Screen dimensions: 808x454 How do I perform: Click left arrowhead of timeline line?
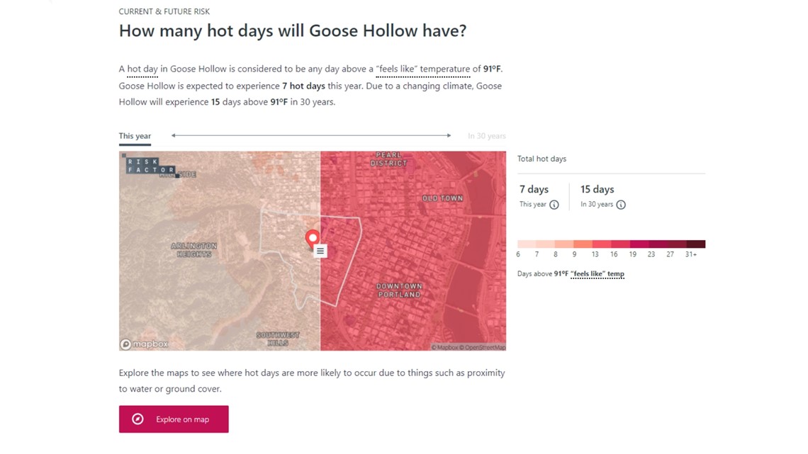[x=174, y=135]
